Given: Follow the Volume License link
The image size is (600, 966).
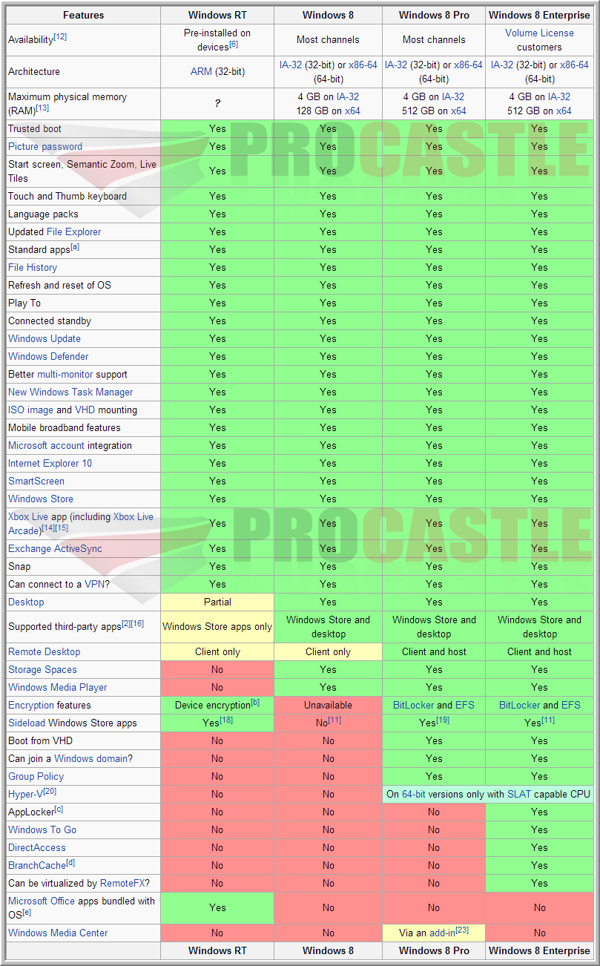Looking at the screenshot, I should pos(539,33).
